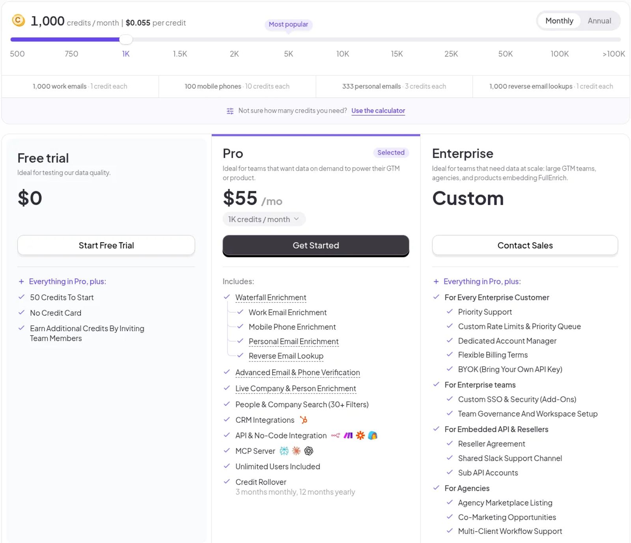Click the plus icon in Free trial features
This screenshot has height=543, width=631.
21,282
